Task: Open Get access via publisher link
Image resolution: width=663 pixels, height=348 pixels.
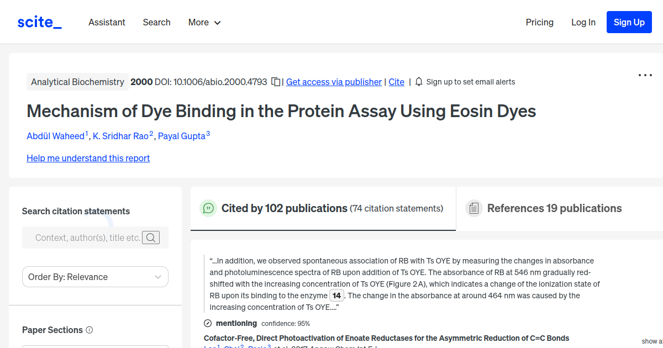Action: pos(334,82)
